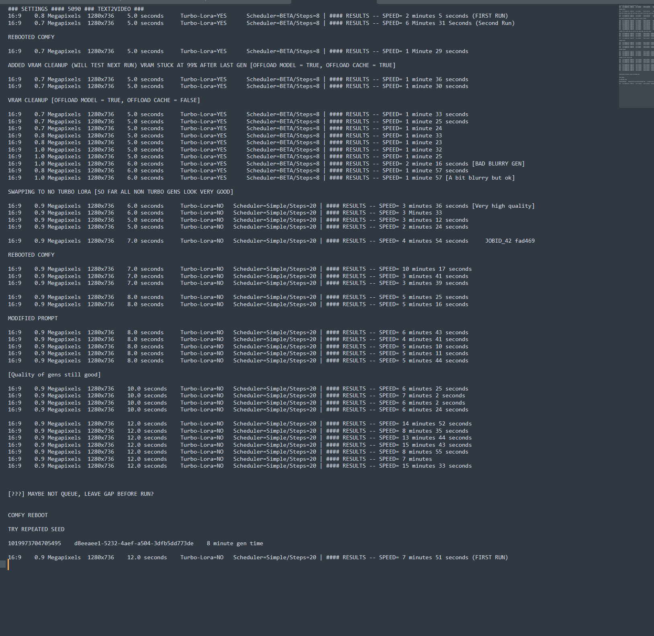Click the "2 minutes 24 seconds" result
The height and width of the screenshot is (636, 654).
pyautogui.click(x=435, y=227)
